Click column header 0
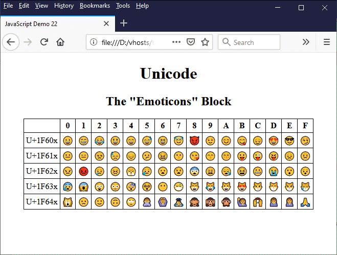This screenshot has width=337, height=255. 68,126
